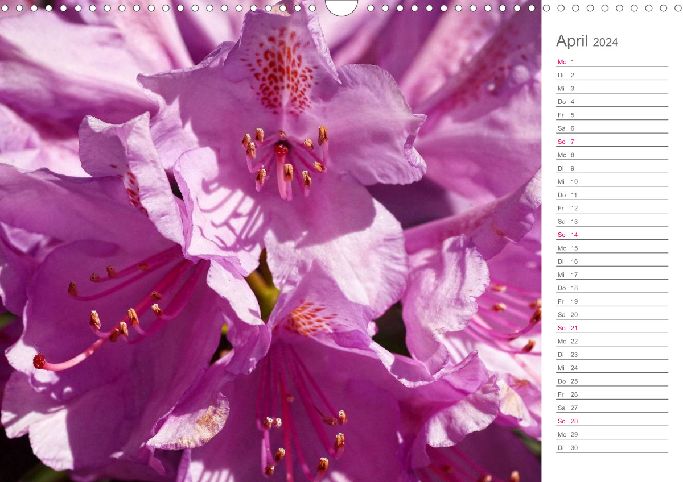Select the So 21 calendar row
683x482 pixels.
[x=612, y=328]
